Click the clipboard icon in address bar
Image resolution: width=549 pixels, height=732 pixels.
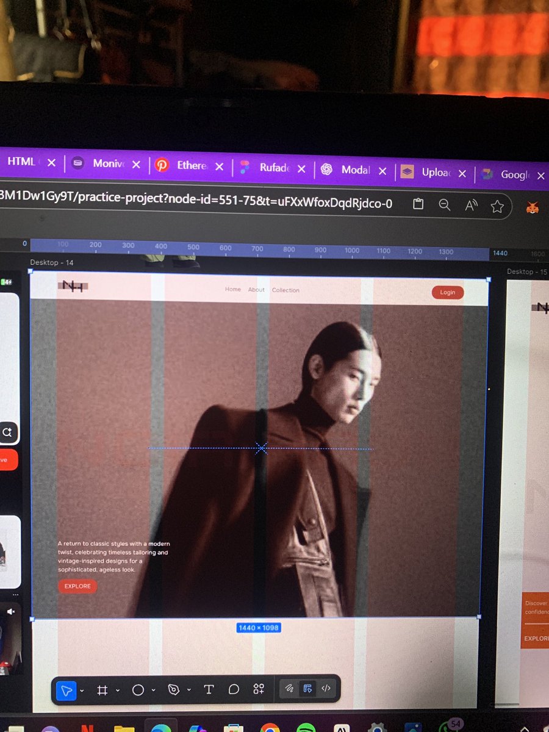pyautogui.click(x=418, y=204)
